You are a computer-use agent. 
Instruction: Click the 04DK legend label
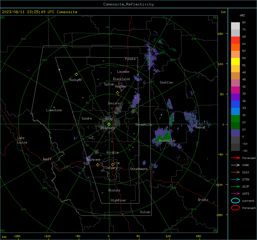[x=246, y=165]
